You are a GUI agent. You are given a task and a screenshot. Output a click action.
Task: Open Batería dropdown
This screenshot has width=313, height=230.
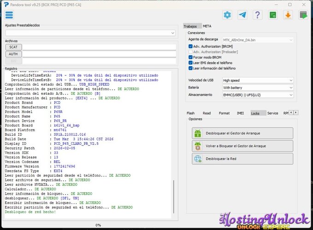point(258,87)
